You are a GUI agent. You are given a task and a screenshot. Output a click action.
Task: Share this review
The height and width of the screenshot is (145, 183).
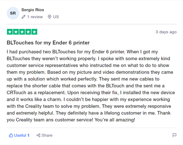pyautogui.click(x=44, y=135)
